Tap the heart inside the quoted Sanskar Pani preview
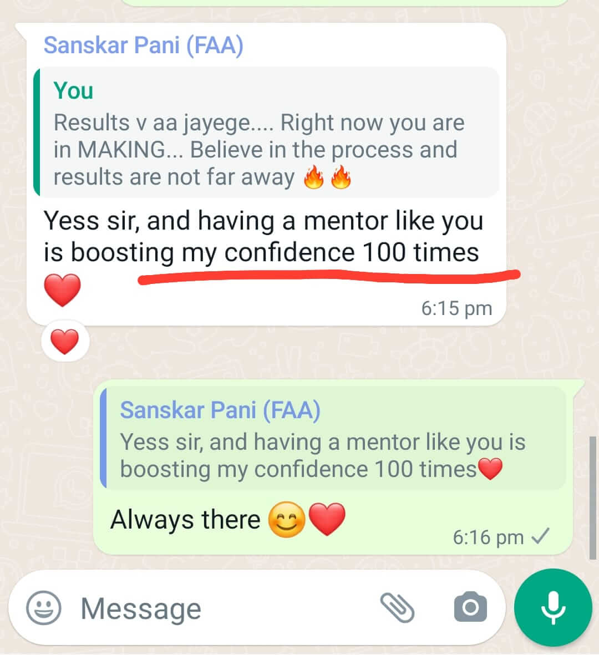599x655 pixels. coord(490,469)
